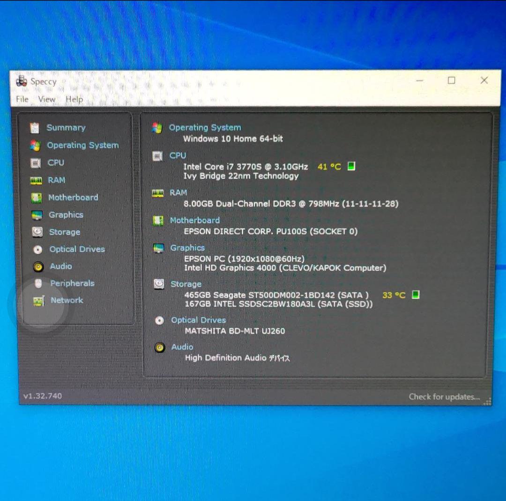The image size is (506, 501).
Task: Click the Audio speaker icon in sidebar
Action: tap(38, 267)
